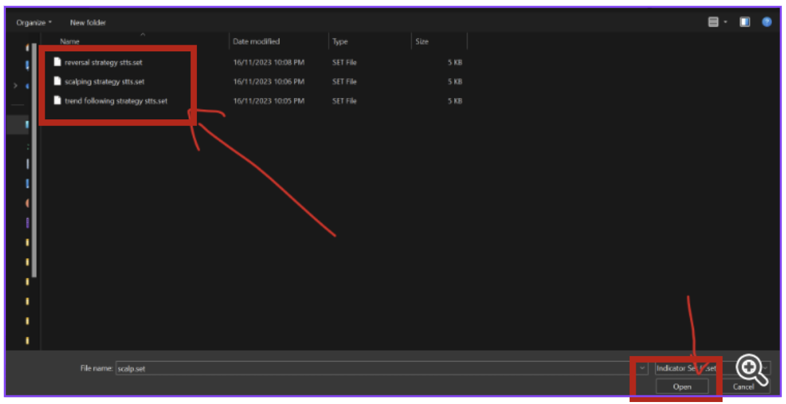Expand the navigation pane tree chevron

coord(15,85)
